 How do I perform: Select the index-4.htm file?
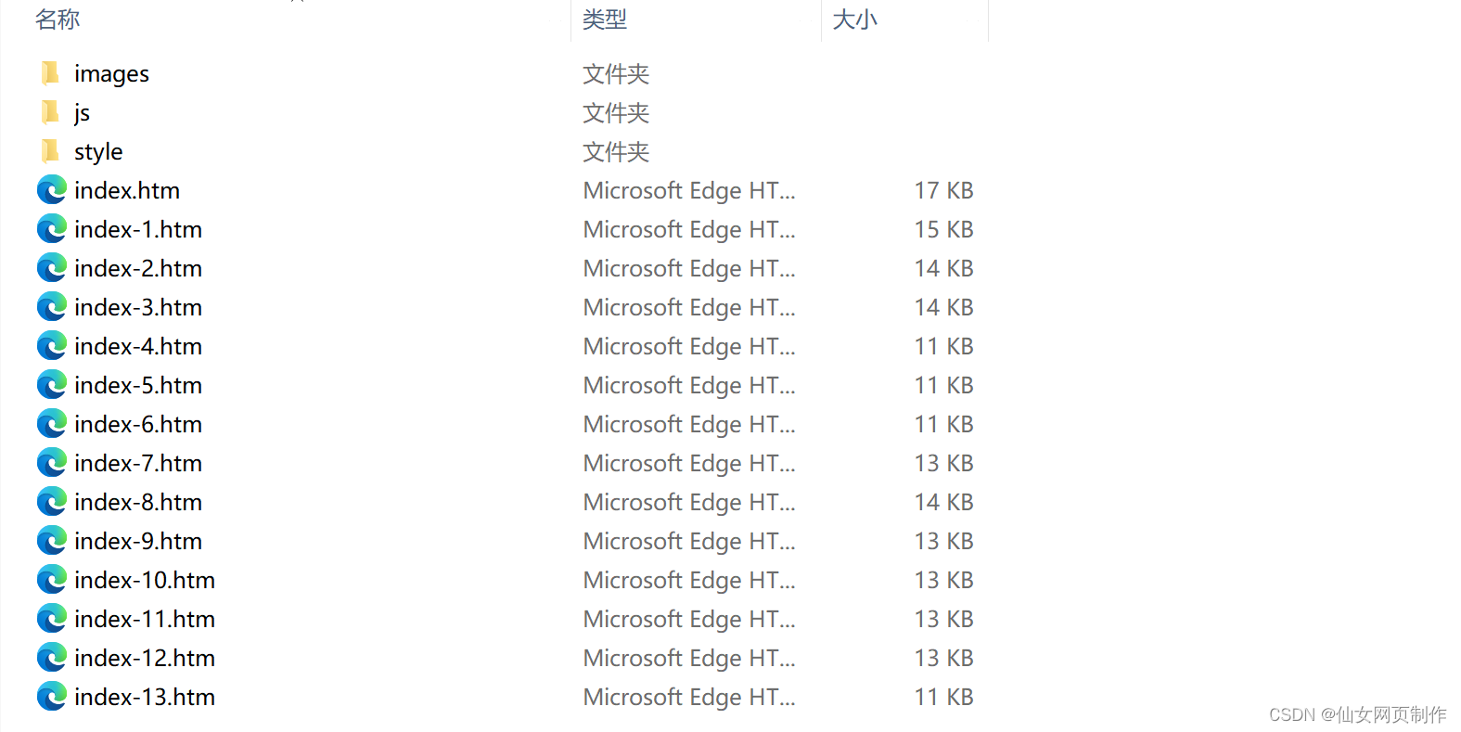[137, 346]
